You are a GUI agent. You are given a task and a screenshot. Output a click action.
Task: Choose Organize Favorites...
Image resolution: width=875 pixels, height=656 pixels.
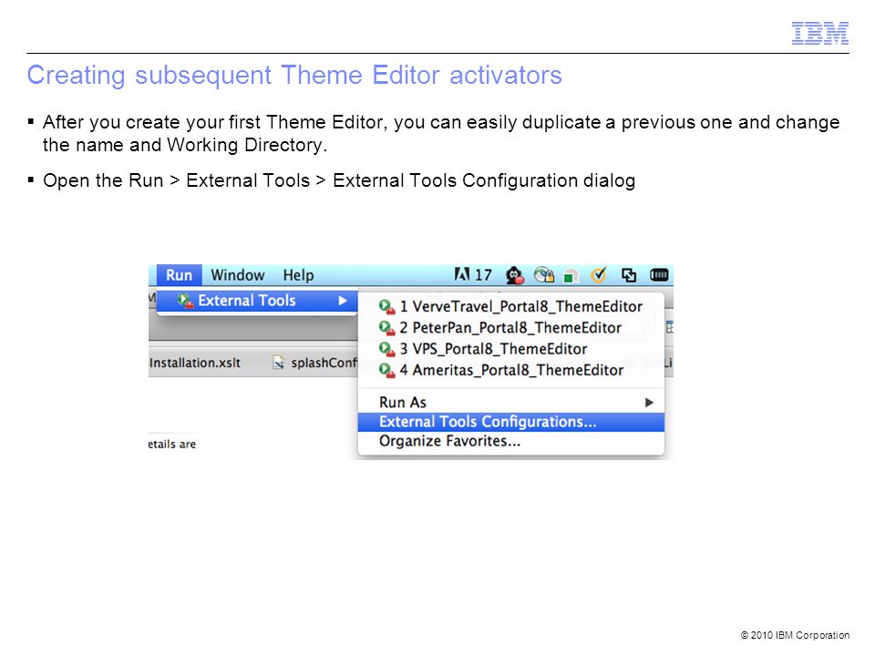[510, 442]
